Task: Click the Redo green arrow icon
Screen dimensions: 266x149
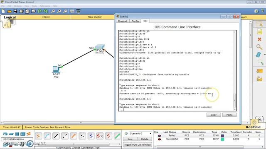Action: click(45, 11)
